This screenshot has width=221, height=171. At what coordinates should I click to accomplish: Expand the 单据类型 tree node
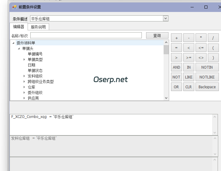(24, 59)
